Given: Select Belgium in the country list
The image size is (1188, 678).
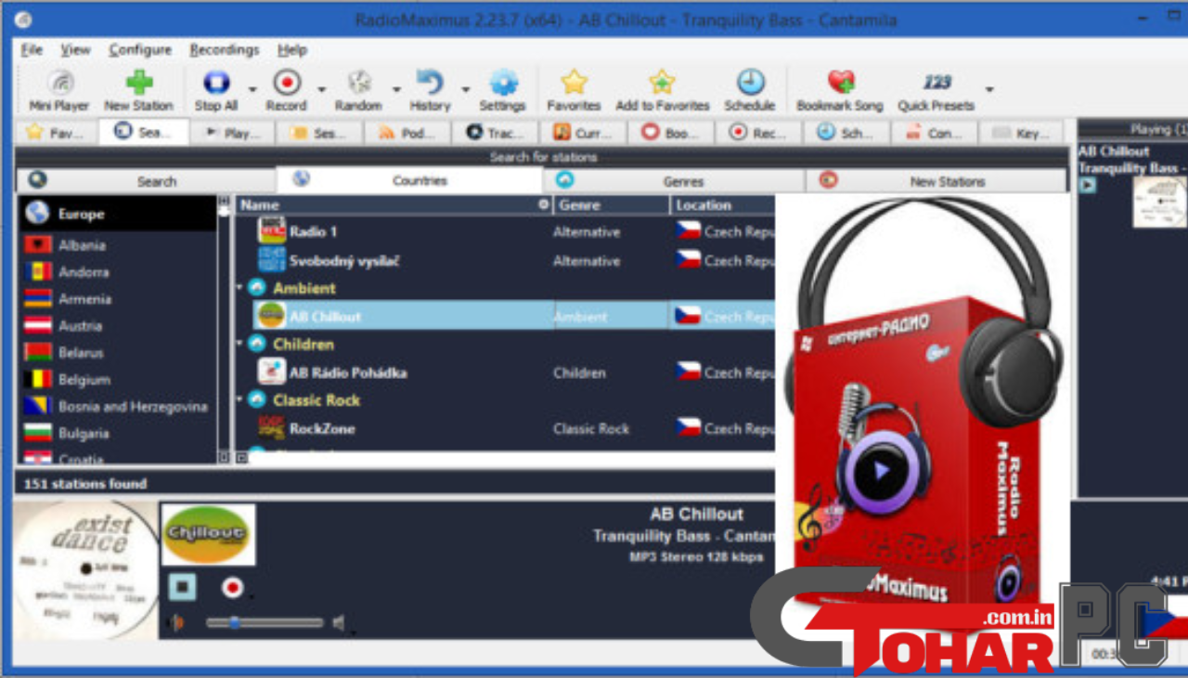Looking at the screenshot, I should (x=118, y=380).
